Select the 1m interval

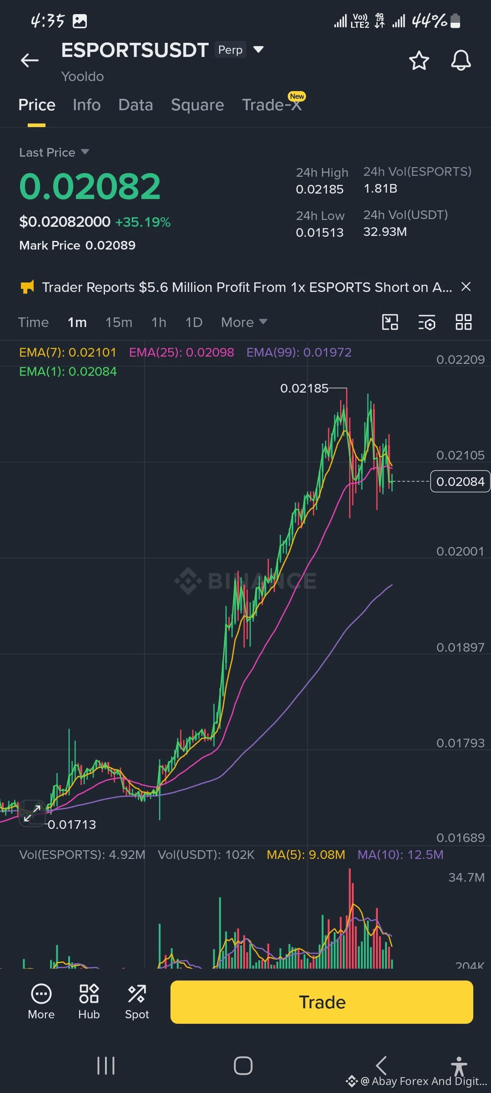77,322
